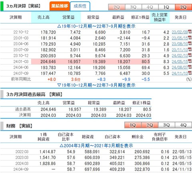Expand earlier periods with ▽19年10-12月期 link
The height and width of the screenshot is (173, 192).
click(96, 85)
